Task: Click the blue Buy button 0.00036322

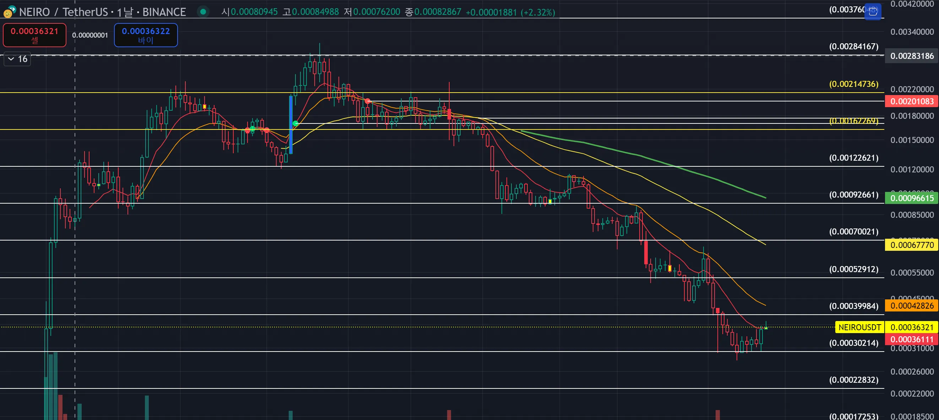Action: tap(146, 35)
